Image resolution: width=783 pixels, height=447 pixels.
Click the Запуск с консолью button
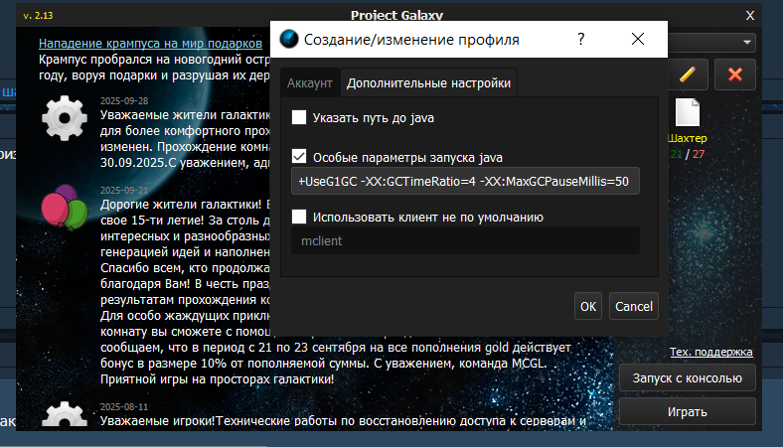pyautogui.click(x=687, y=378)
